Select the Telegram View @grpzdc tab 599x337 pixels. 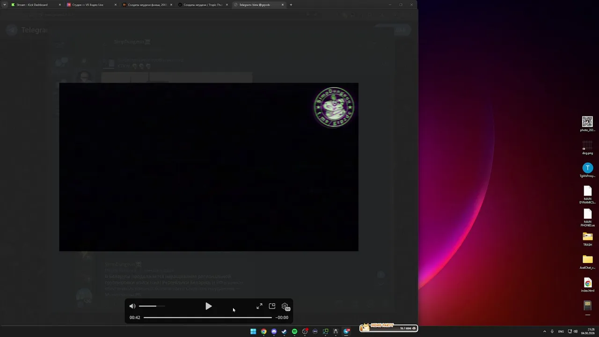(258, 5)
